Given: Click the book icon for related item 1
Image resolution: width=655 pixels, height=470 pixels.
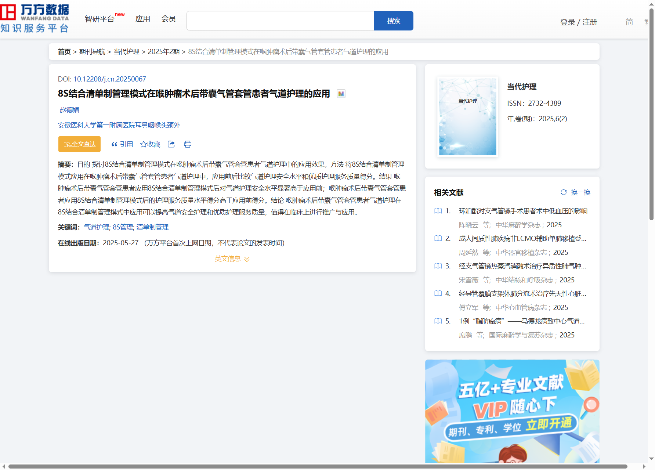Looking at the screenshot, I should [x=438, y=211].
